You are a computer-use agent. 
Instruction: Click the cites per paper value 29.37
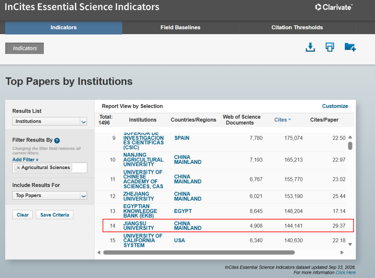(x=339, y=226)
